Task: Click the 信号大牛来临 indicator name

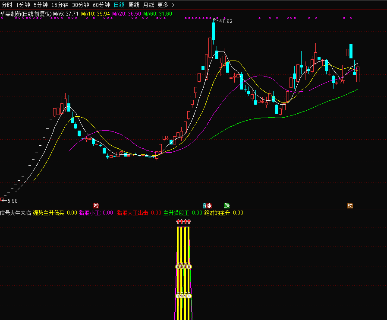Action: pos(16,213)
